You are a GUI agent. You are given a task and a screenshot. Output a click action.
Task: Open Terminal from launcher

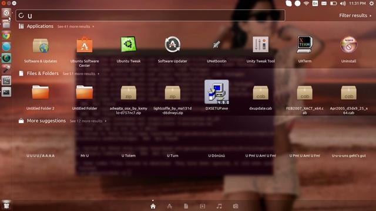tap(6, 92)
